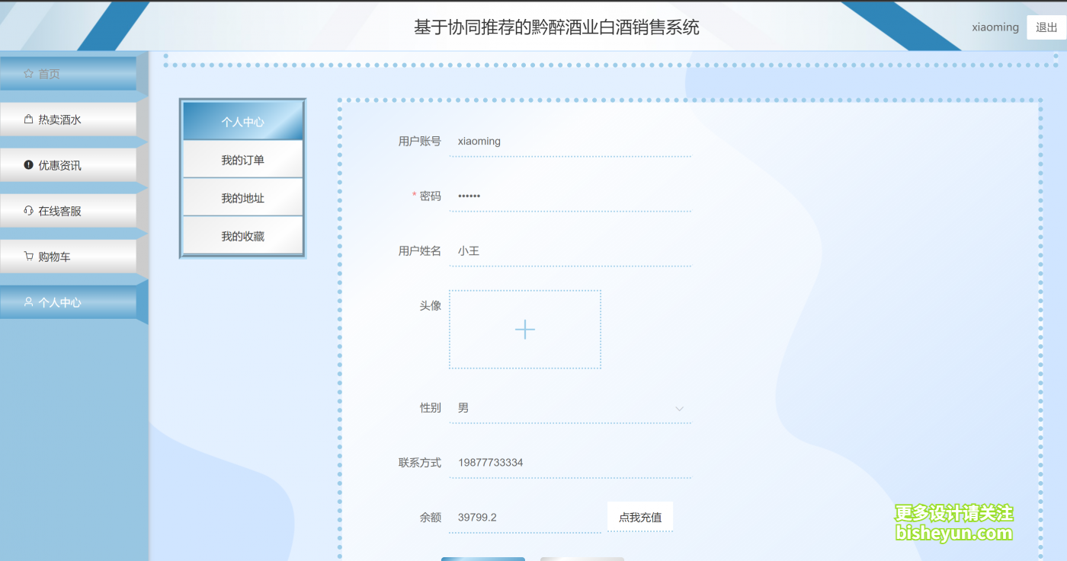Click the 用户账号 label
Viewport: 1067px width, 561px height.
coord(419,142)
